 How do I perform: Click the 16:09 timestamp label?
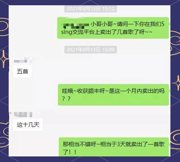[90, 50]
